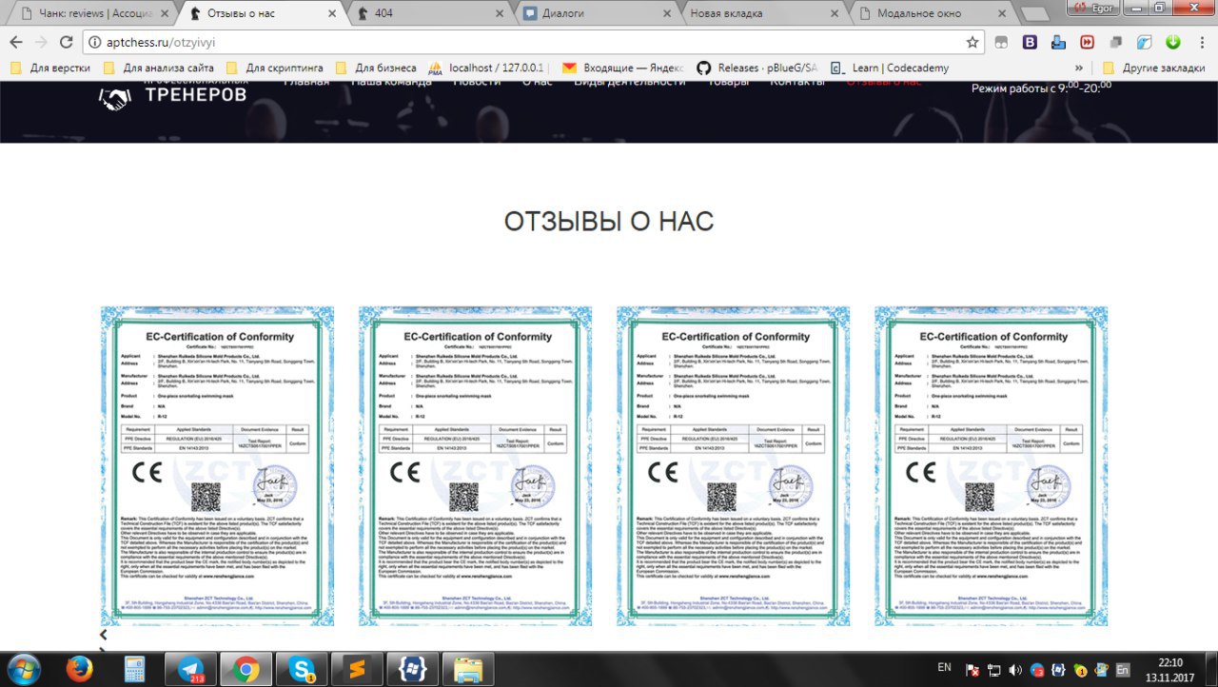Viewport: 1218px width, 687px height.
Task: Click the ОТЗЫВЫ О НАС heading
Action: click(609, 222)
